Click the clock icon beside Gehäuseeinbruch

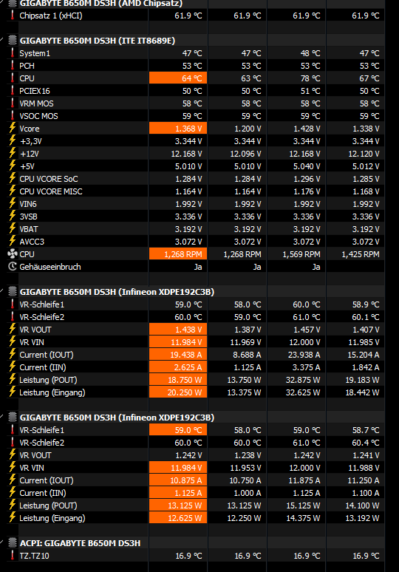[13, 267]
